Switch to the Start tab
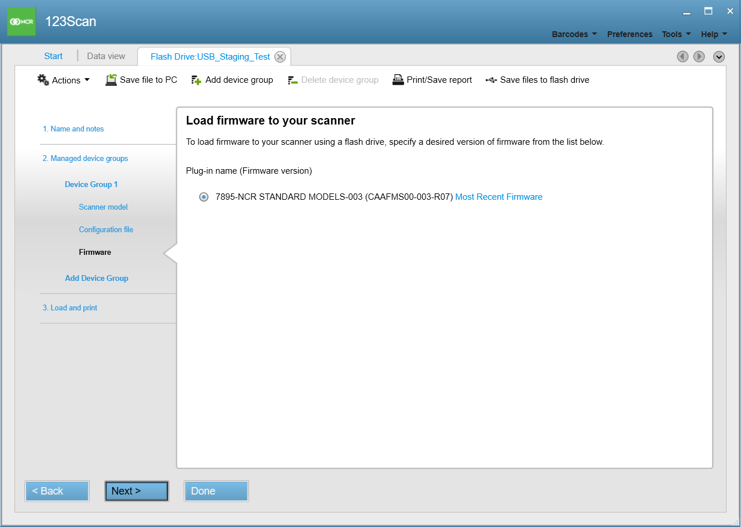 click(53, 56)
